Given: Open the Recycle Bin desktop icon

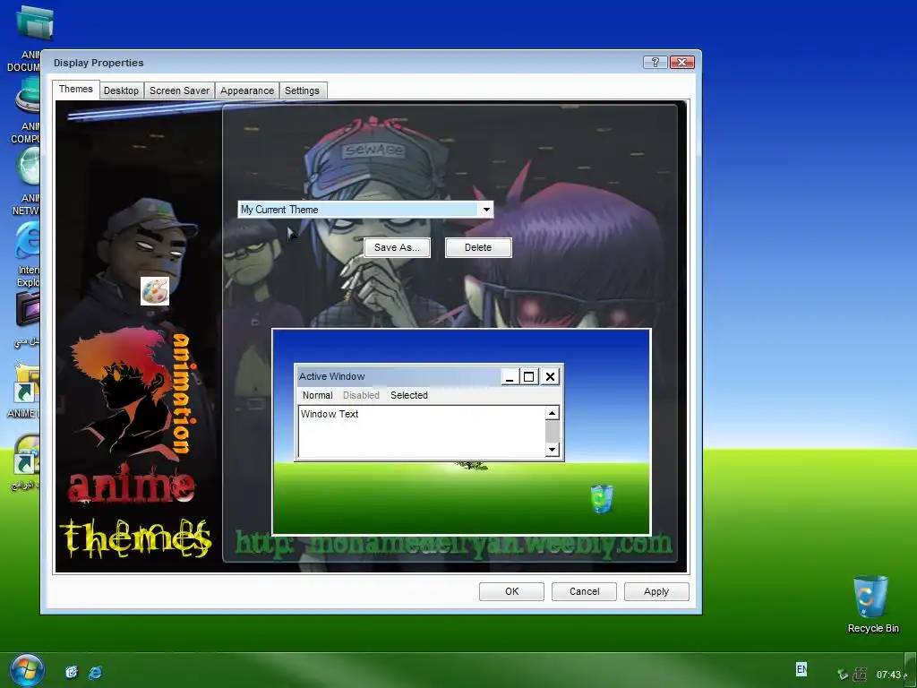Looking at the screenshot, I should pos(872,597).
